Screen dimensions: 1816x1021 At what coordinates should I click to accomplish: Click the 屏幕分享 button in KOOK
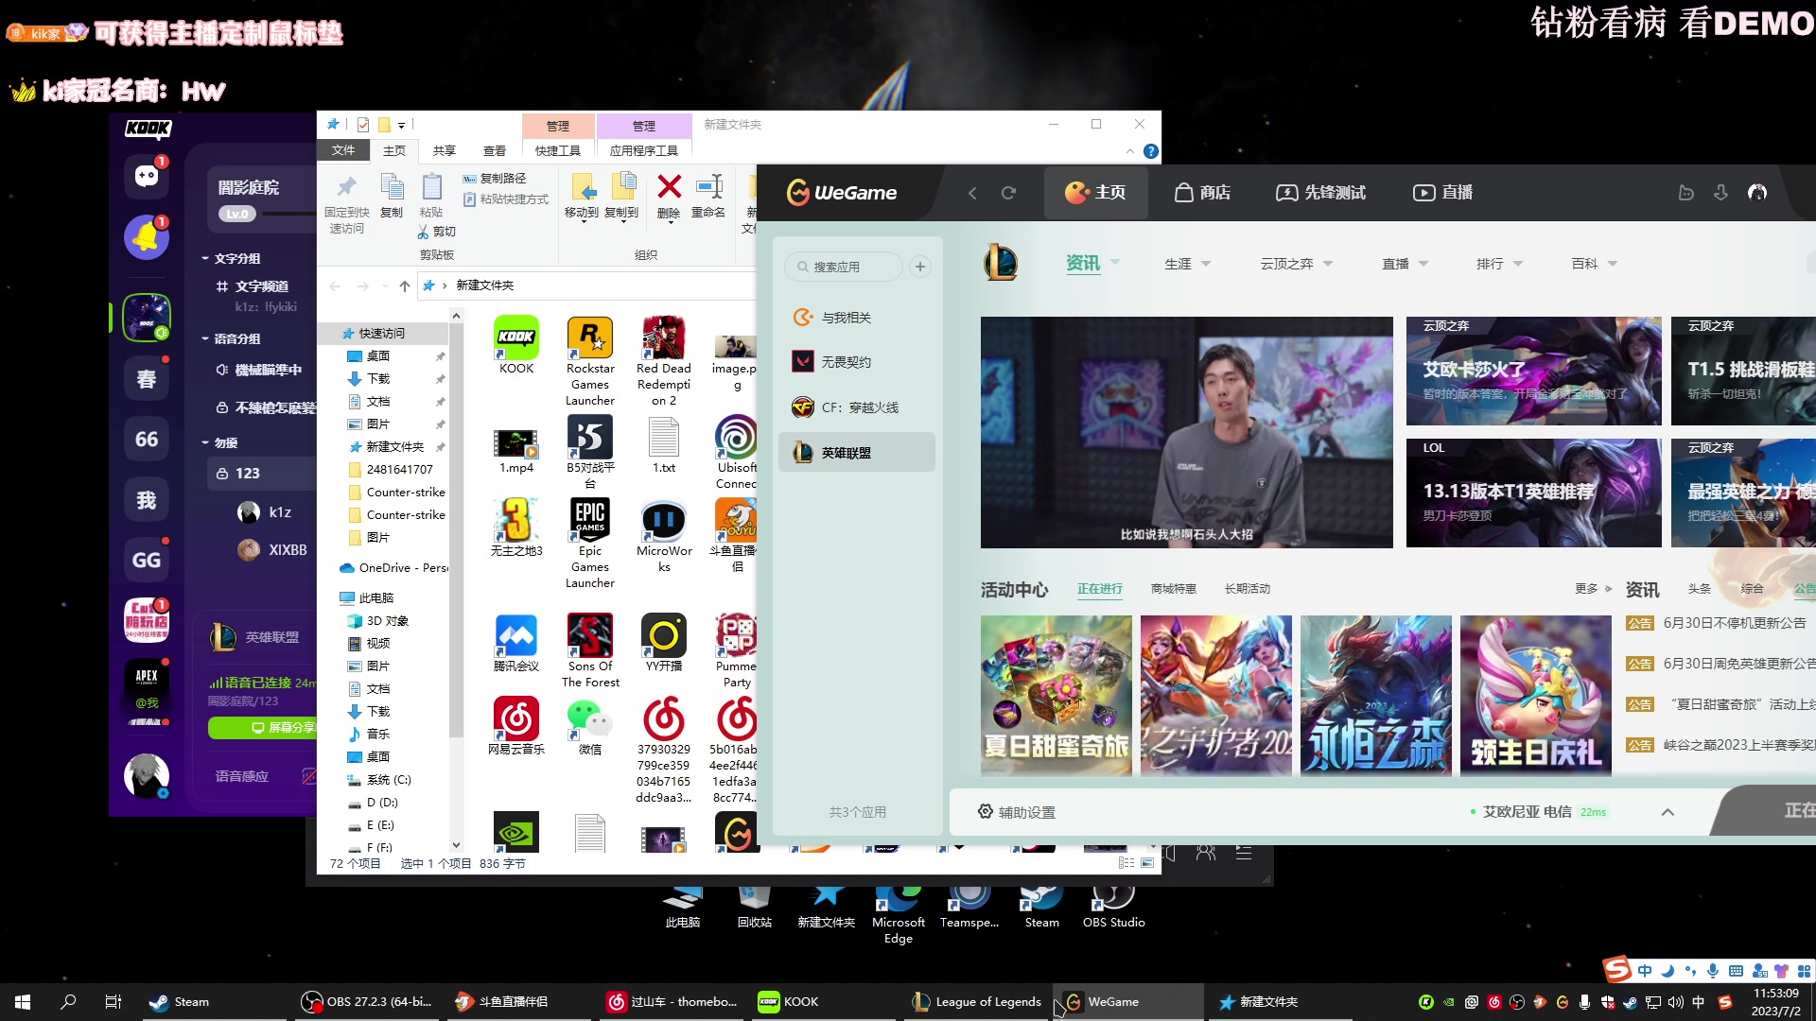coord(262,727)
